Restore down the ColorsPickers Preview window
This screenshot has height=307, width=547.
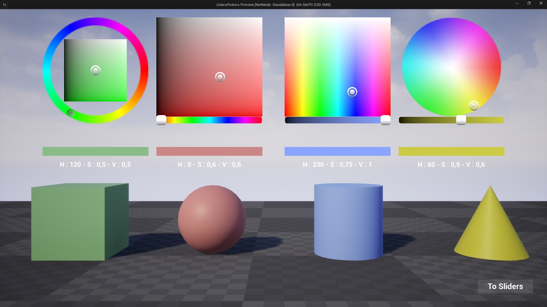coord(529,4)
